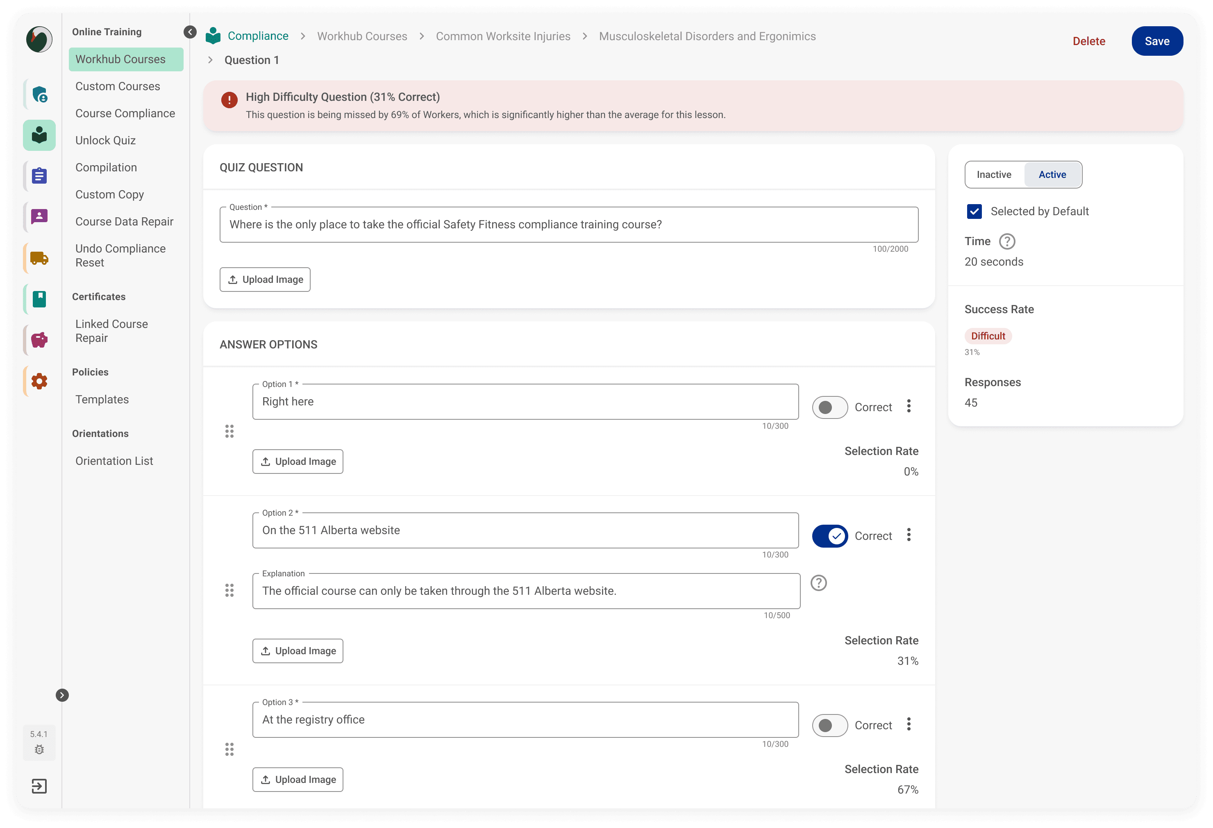Screen dimensions: 1213x828
Task: Click the red Delete link
Action: (x=1089, y=41)
